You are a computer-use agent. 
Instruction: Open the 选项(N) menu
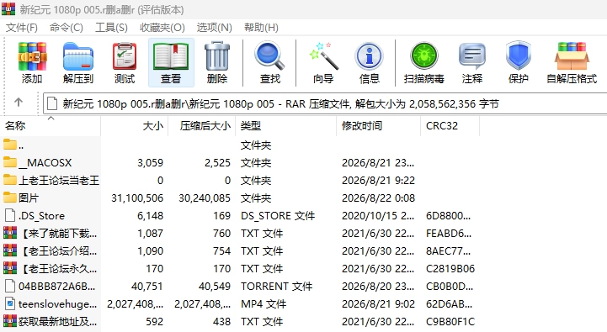pyautogui.click(x=214, y=28)
